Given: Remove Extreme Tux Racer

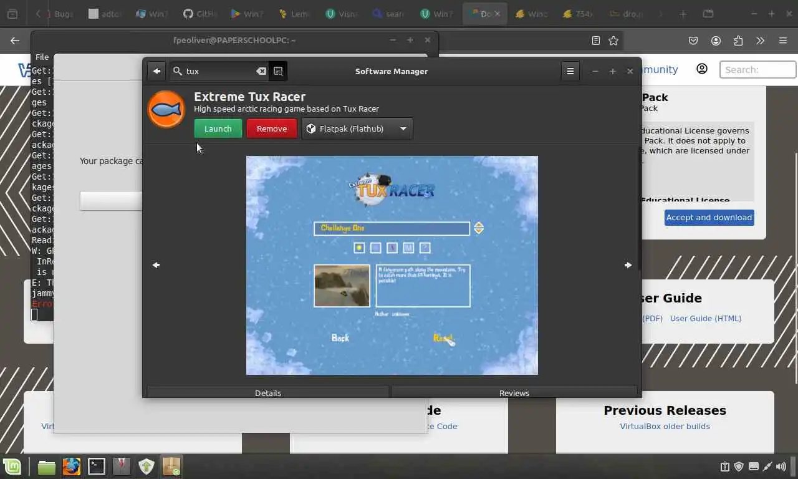Looking at the screenshot, I should [x=272, y=128].
